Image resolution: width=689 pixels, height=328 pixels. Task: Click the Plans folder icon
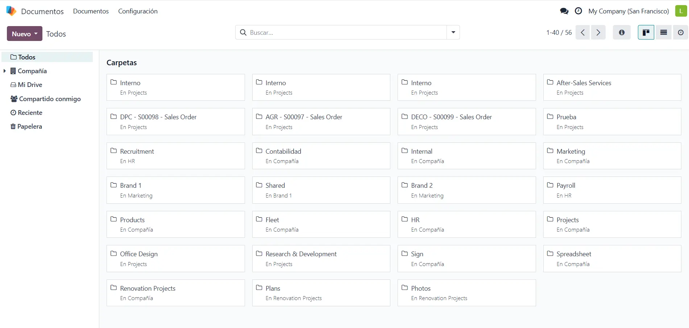click(x=259, y=288)
